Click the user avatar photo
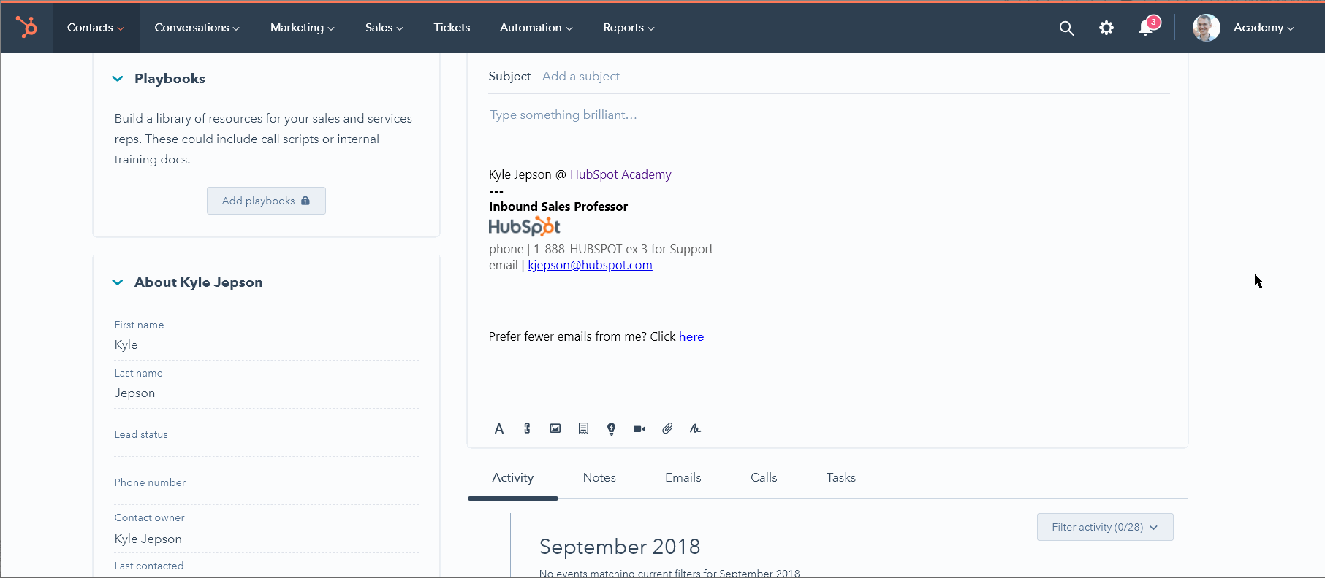 (x=1206, y=28)
